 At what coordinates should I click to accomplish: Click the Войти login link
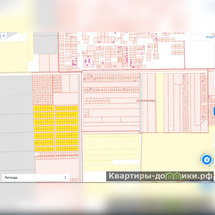click(209, 37)
